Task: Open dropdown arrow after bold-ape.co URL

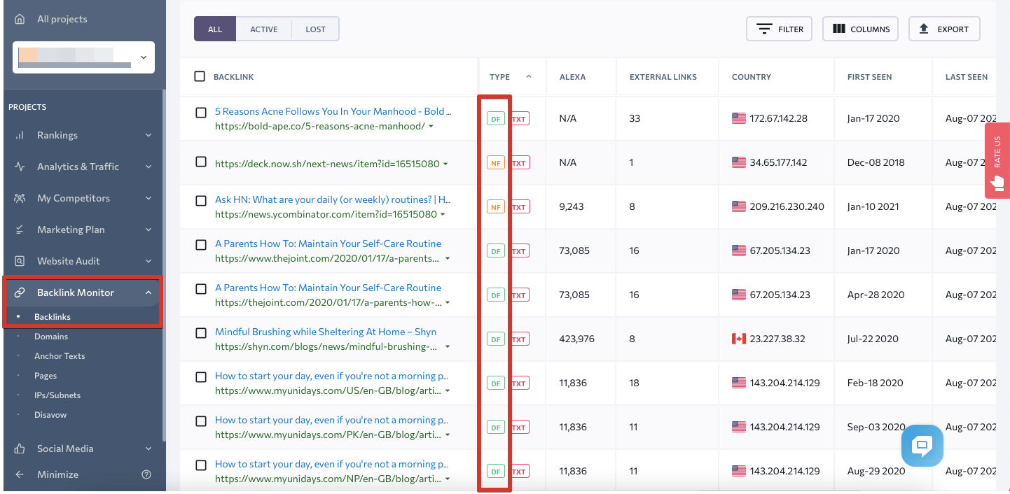Action: (x=431, y=127)
